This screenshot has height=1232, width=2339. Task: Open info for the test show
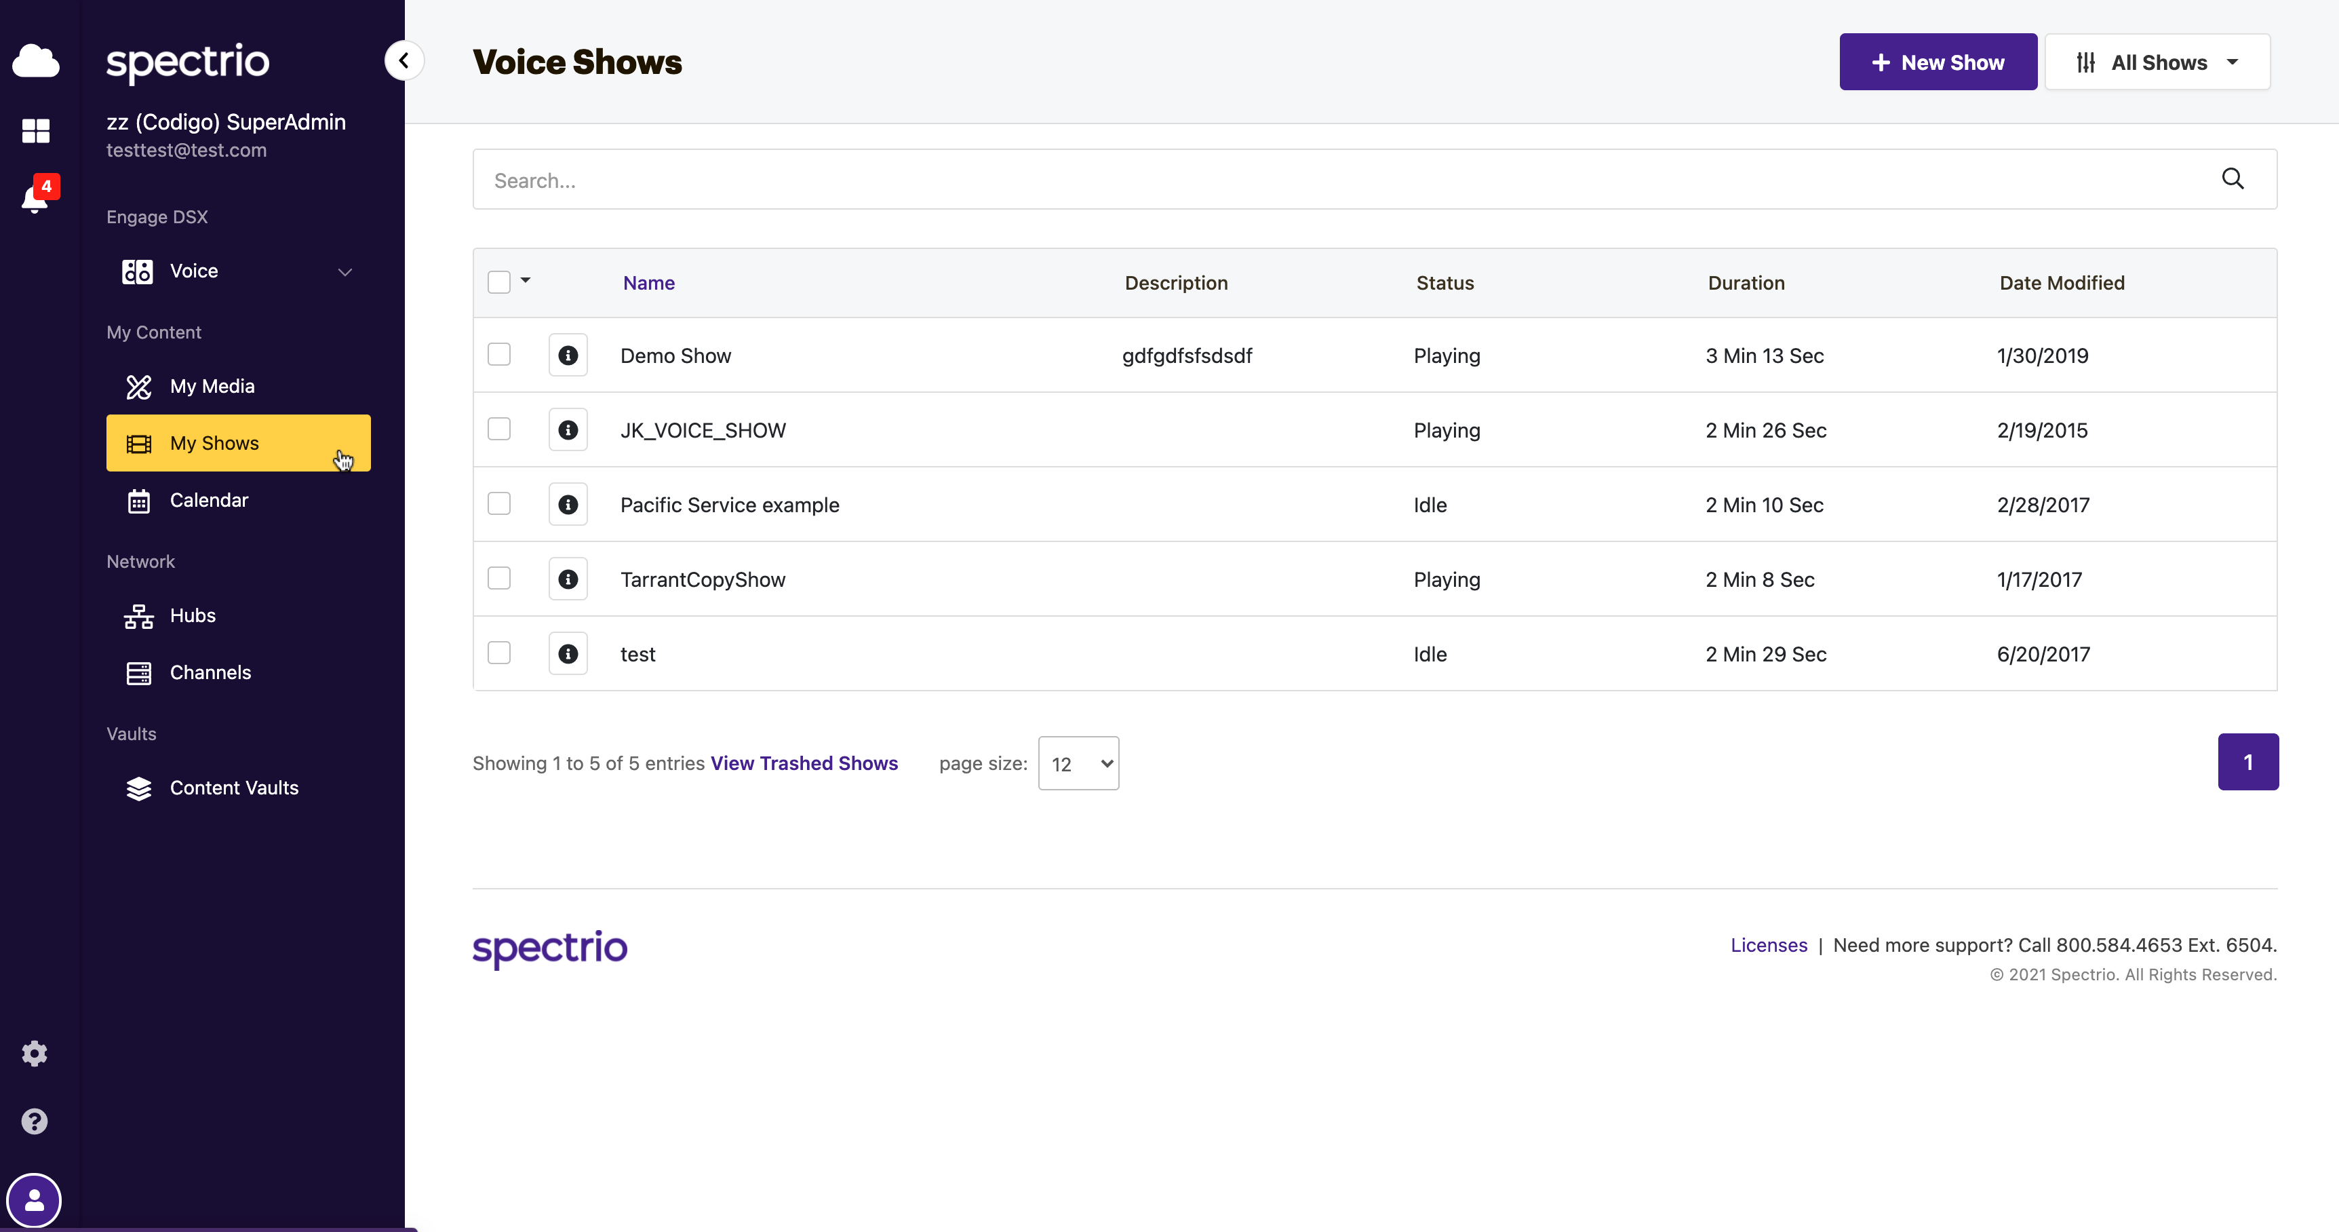pos(568,653)
